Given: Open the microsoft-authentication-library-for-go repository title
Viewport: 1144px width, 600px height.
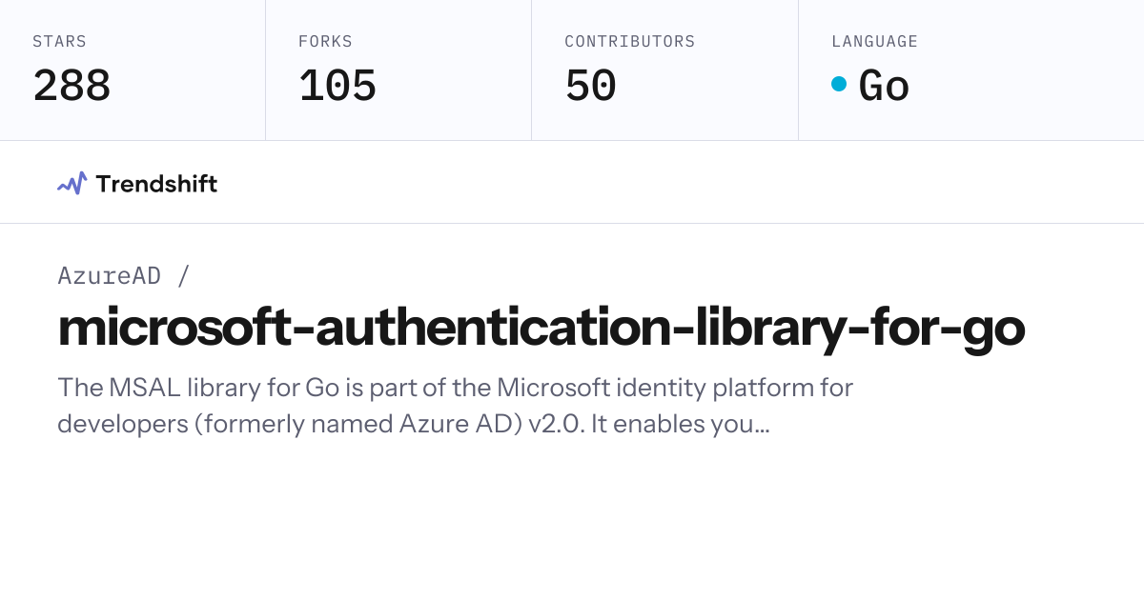Looking at the screenshot, I should click(x=541, y=329).
